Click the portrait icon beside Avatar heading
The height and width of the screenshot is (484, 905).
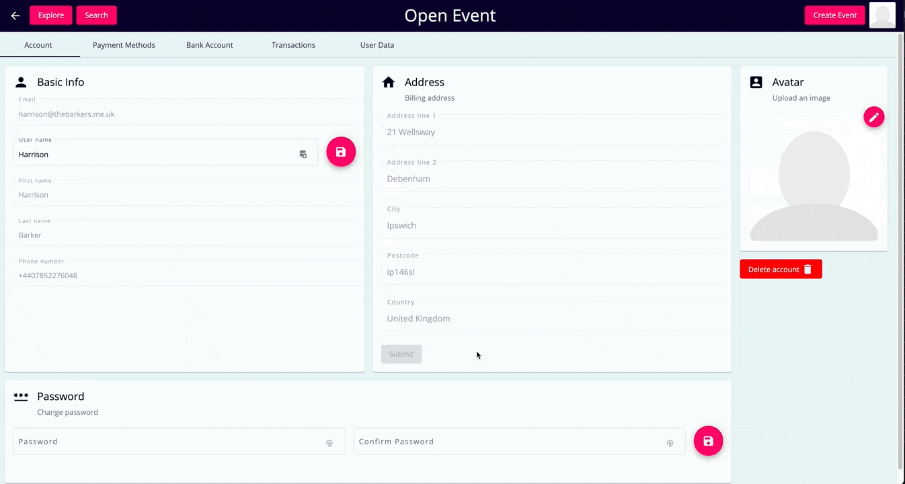(756, 82)
